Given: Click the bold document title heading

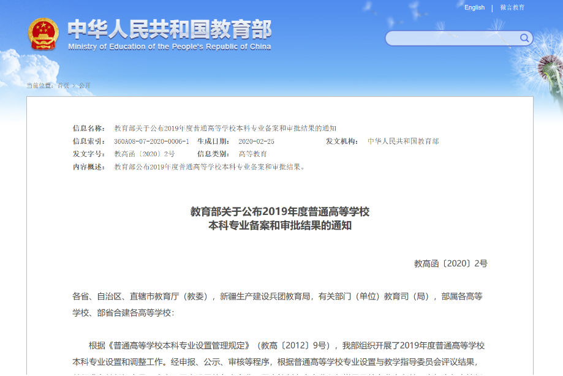Looking at the screenshot, I should coord(280,219).
